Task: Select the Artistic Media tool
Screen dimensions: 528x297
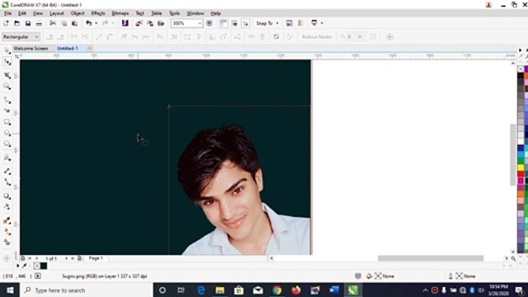Action: pos(7,111)
